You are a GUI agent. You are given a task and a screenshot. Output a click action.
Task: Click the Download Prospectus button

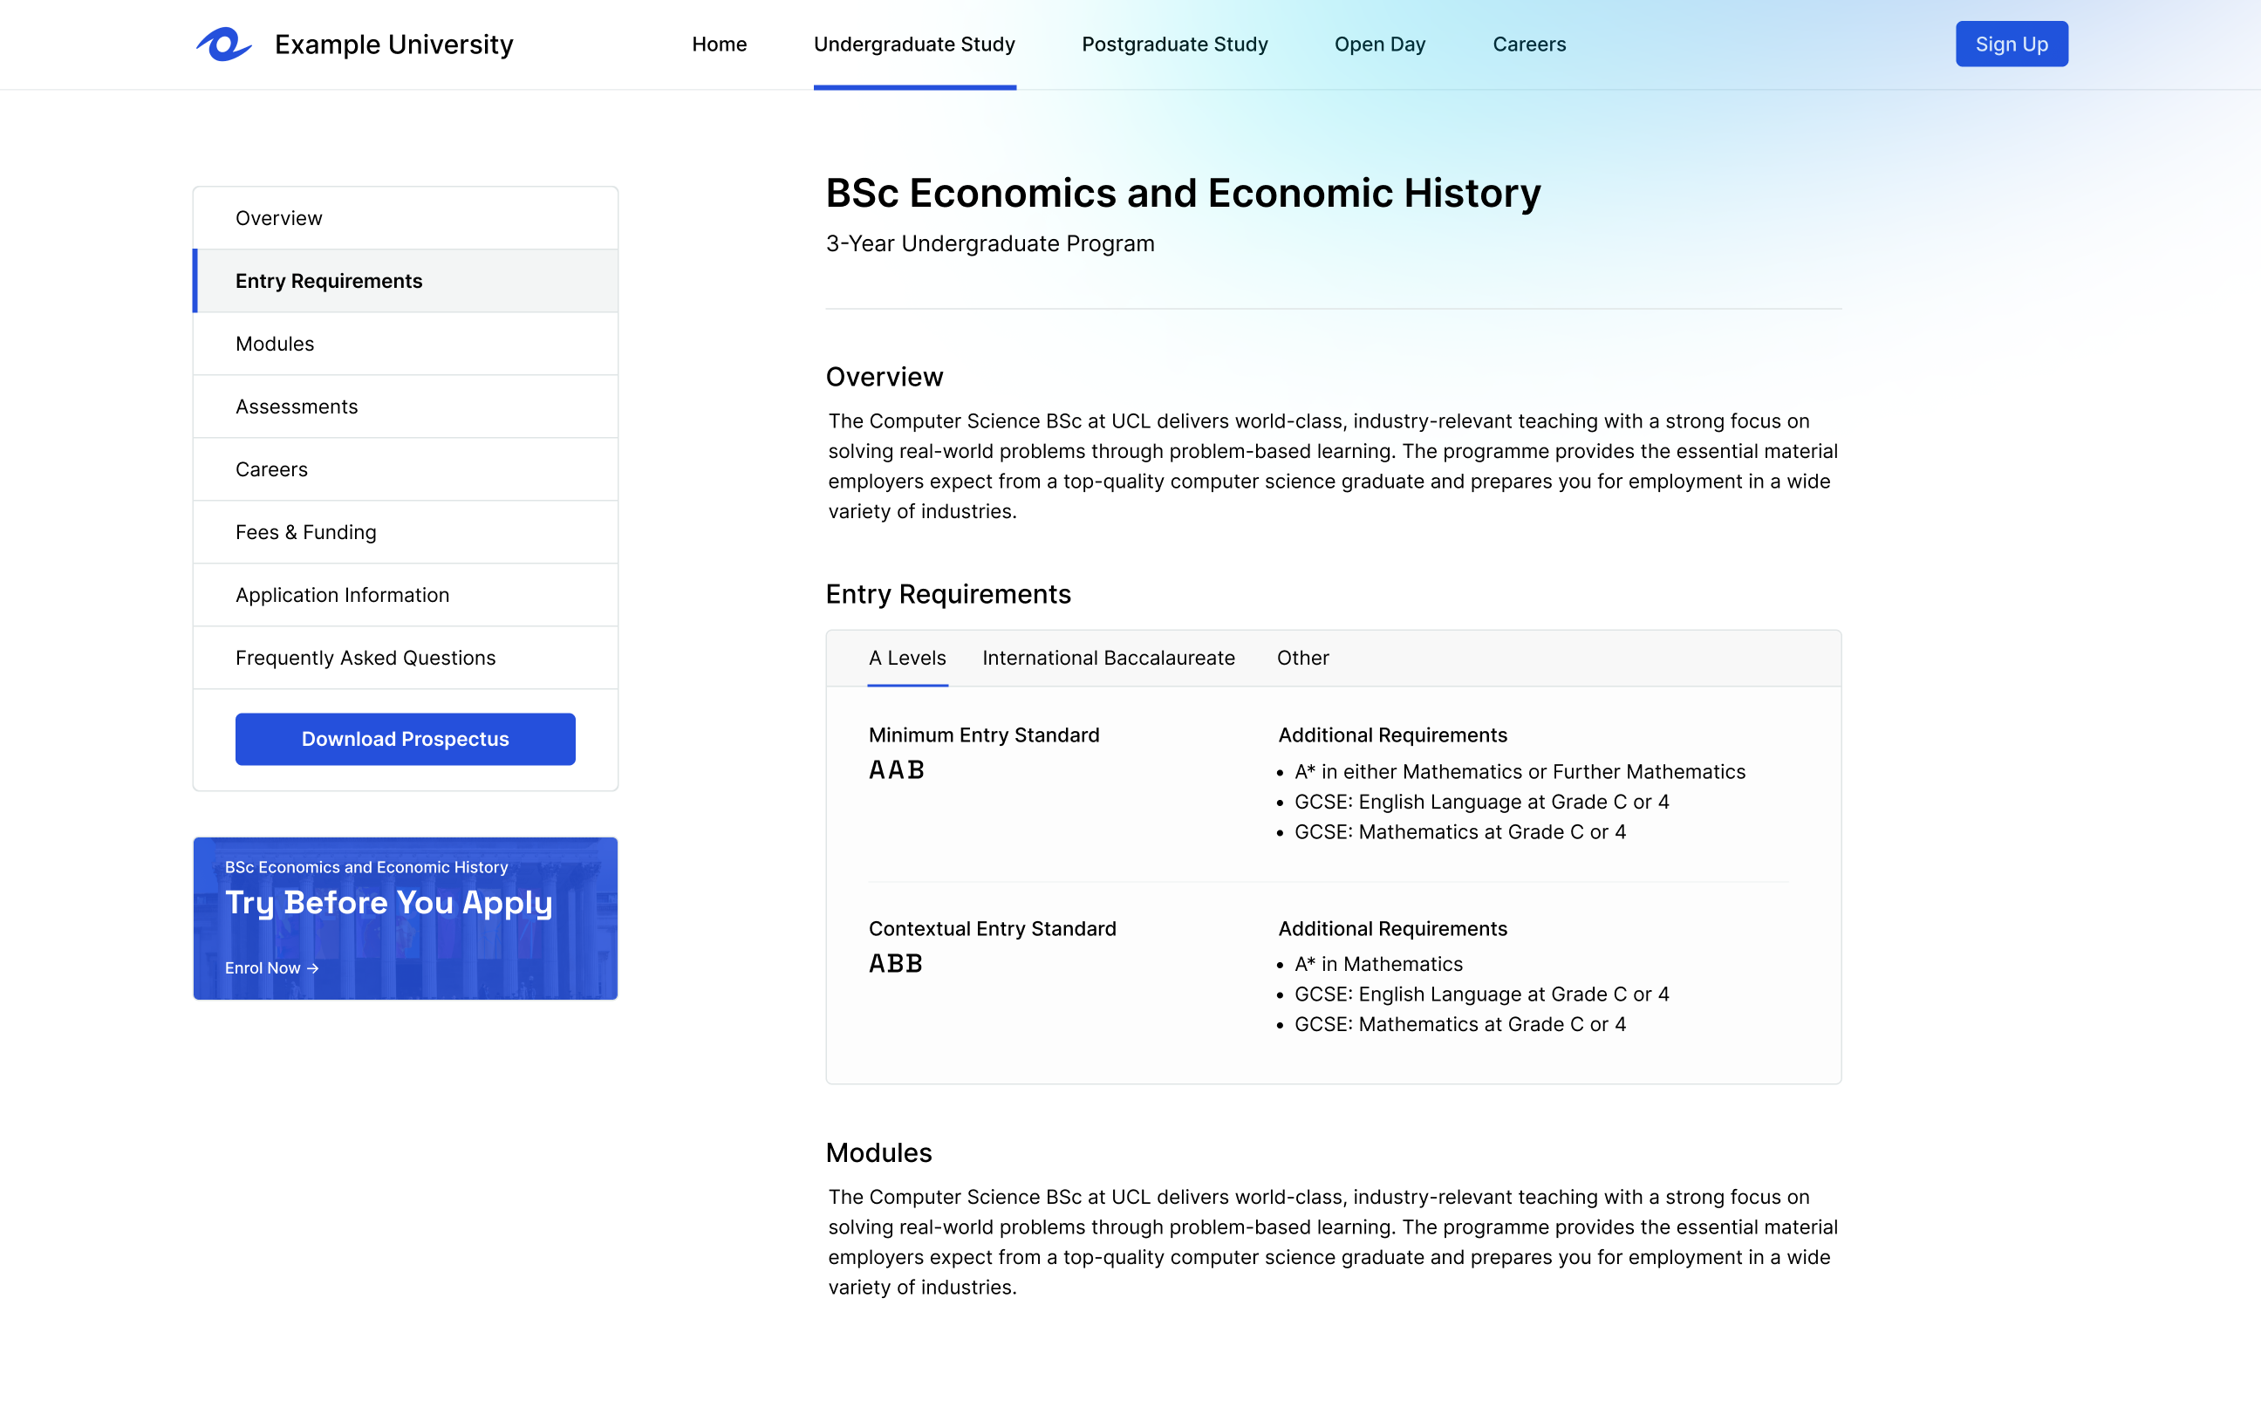(406, 739)
